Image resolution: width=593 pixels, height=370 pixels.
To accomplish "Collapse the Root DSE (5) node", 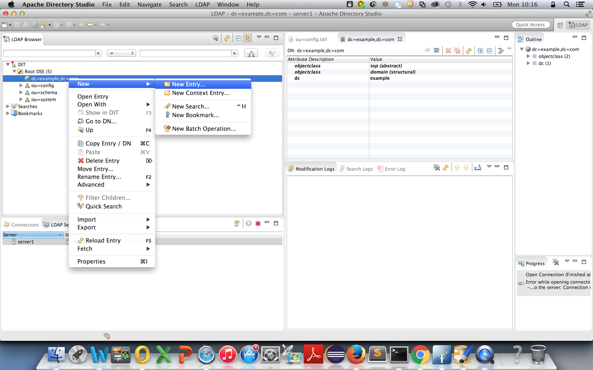I will click(x=14, y=71).
